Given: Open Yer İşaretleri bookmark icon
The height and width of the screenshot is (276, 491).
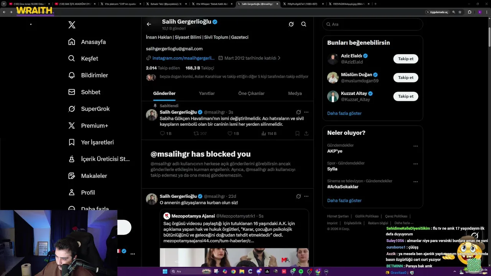Looking at the screenshot, I should [72, 142].
